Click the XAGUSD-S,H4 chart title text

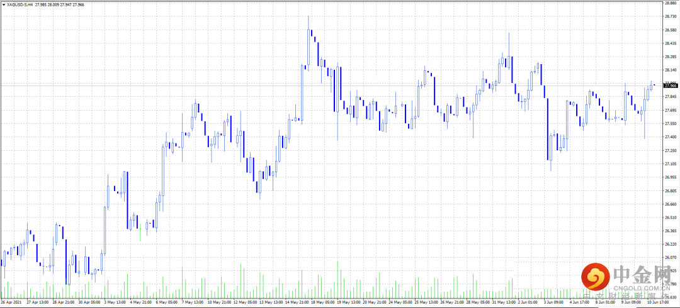pyautogui.click(x=20, y=4)
